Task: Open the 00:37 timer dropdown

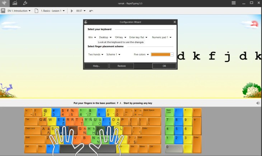Action: [81, 11]
